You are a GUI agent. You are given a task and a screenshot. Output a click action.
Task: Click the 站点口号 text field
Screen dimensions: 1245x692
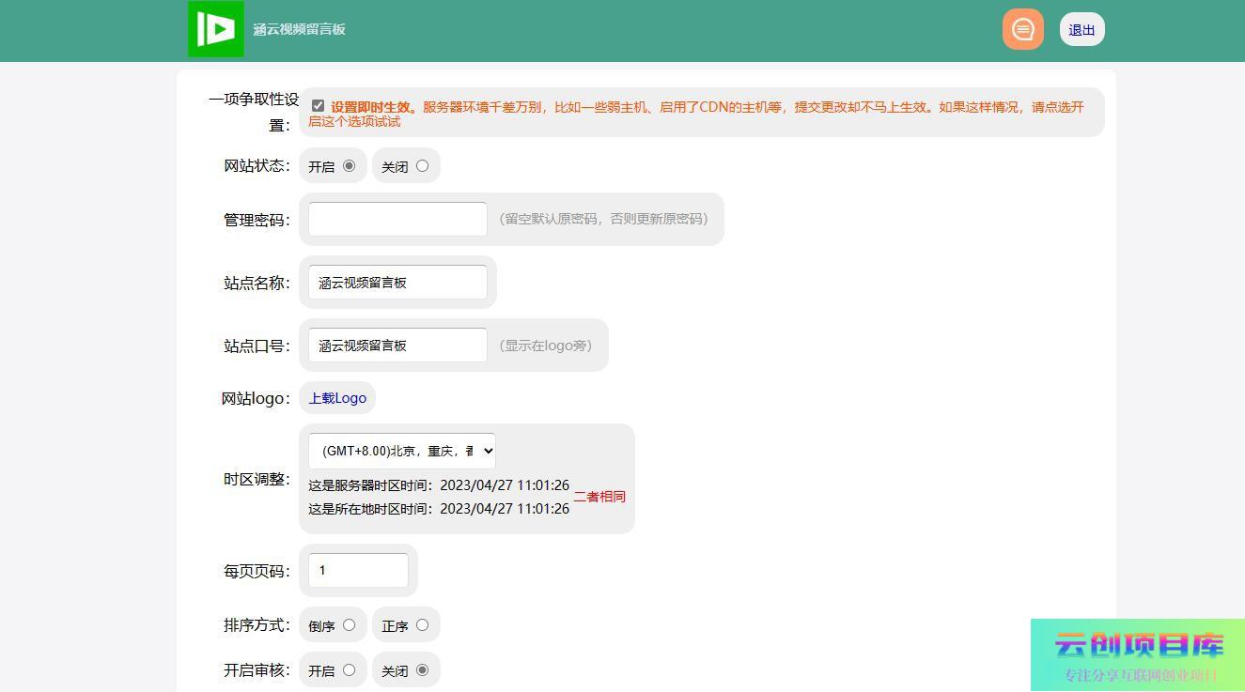click(x=397, y=346)
